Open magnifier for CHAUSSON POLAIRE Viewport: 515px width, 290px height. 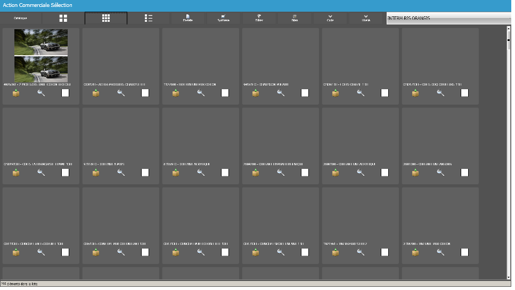coord(281,93)
